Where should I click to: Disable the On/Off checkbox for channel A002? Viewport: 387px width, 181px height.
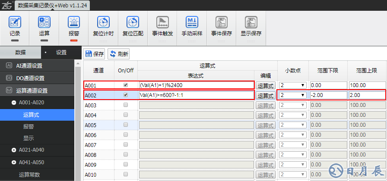click(x=126, y=95)
